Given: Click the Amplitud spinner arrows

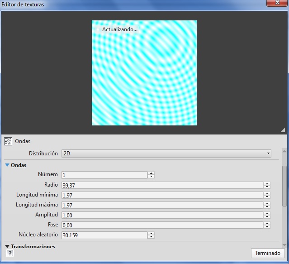Looking at the screenshot, I should click(267, 215).
